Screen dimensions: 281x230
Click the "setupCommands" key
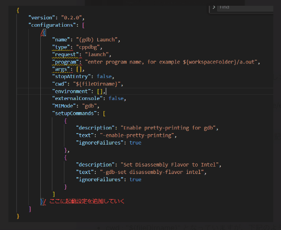pyautogui.click(x=74, y=113)
